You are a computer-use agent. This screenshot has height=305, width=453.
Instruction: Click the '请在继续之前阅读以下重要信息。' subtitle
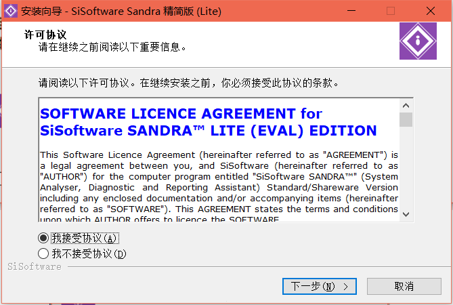click(112, 47)
